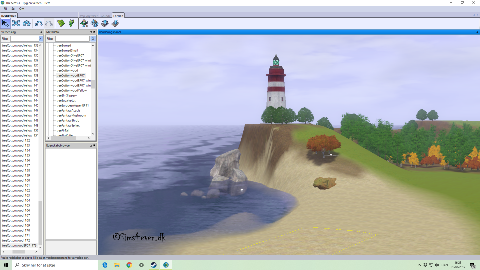Click the import height map icon
The height and width of the screenshot is (270, 480).
coord(115,23)
